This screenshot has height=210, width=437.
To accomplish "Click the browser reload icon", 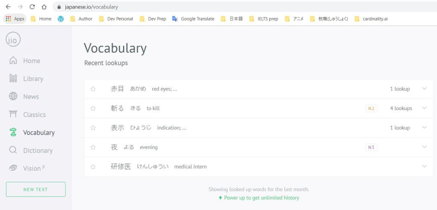I will (x=32, y=7).
